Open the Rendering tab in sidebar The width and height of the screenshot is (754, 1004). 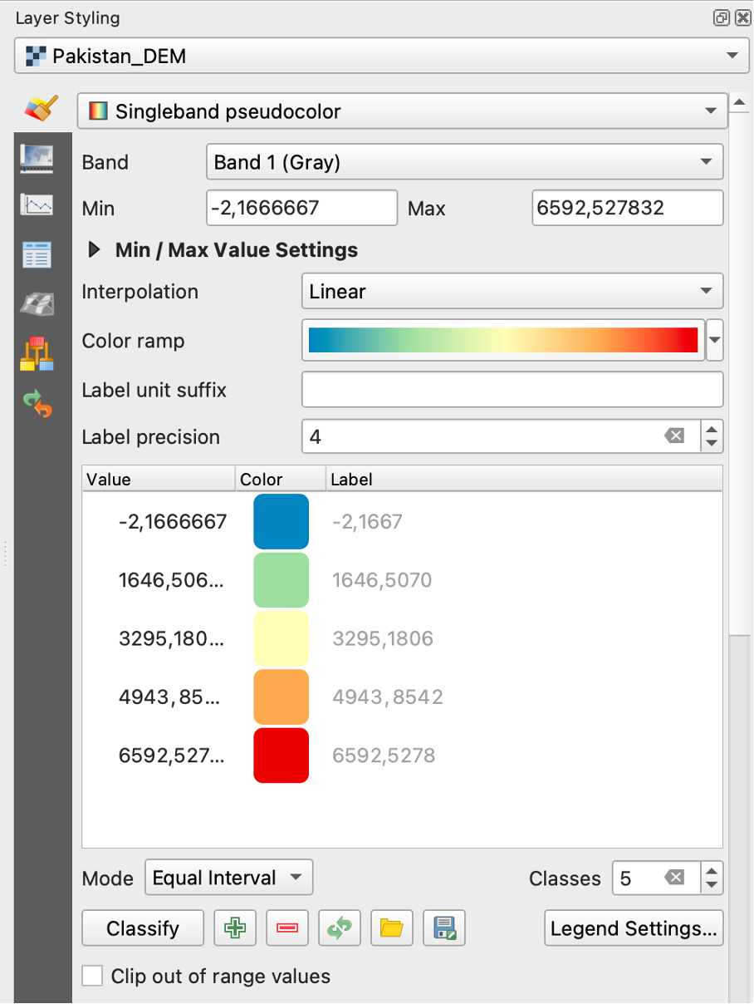37,253
